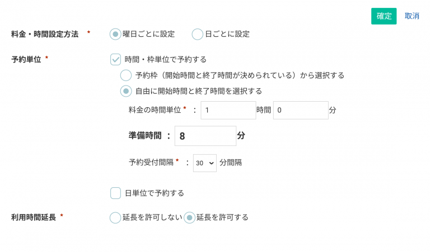430x252 pixels.
Task: Click the 取消 cancel link
Action: click(x=412, y=16)
